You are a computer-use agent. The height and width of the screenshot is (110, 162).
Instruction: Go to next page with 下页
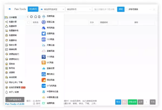[153, 102]
